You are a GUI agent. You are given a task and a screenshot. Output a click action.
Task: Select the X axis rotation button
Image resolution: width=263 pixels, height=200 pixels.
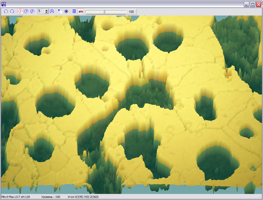point(20,11)
